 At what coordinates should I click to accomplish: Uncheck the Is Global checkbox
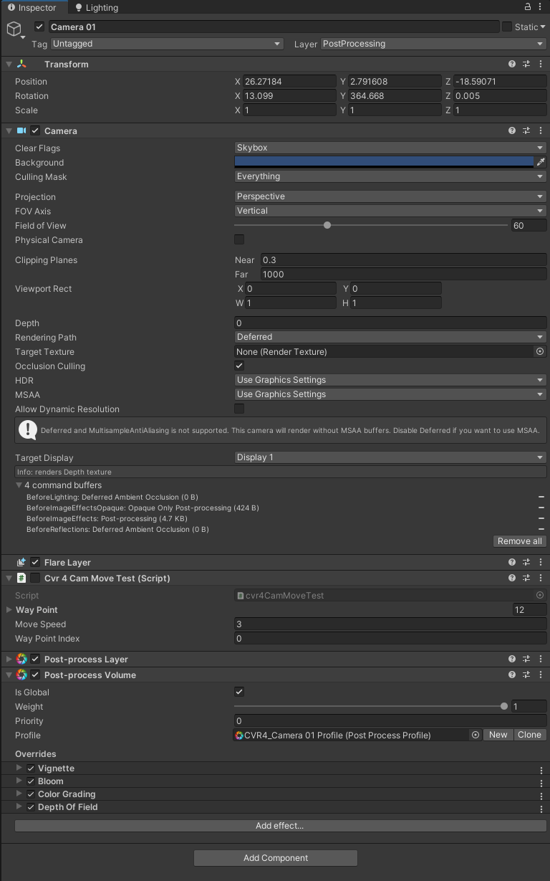coord(239,692)
